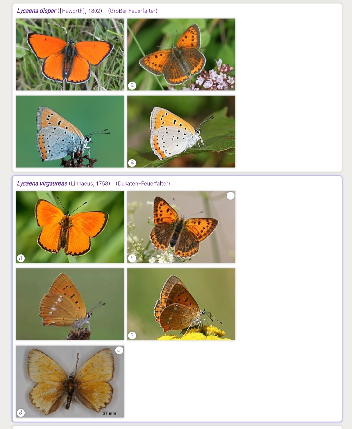Click the Dukaten-Feuerfalter common name text
The image size is (352, 429).
pyautogui.click(x=143, y=183)
